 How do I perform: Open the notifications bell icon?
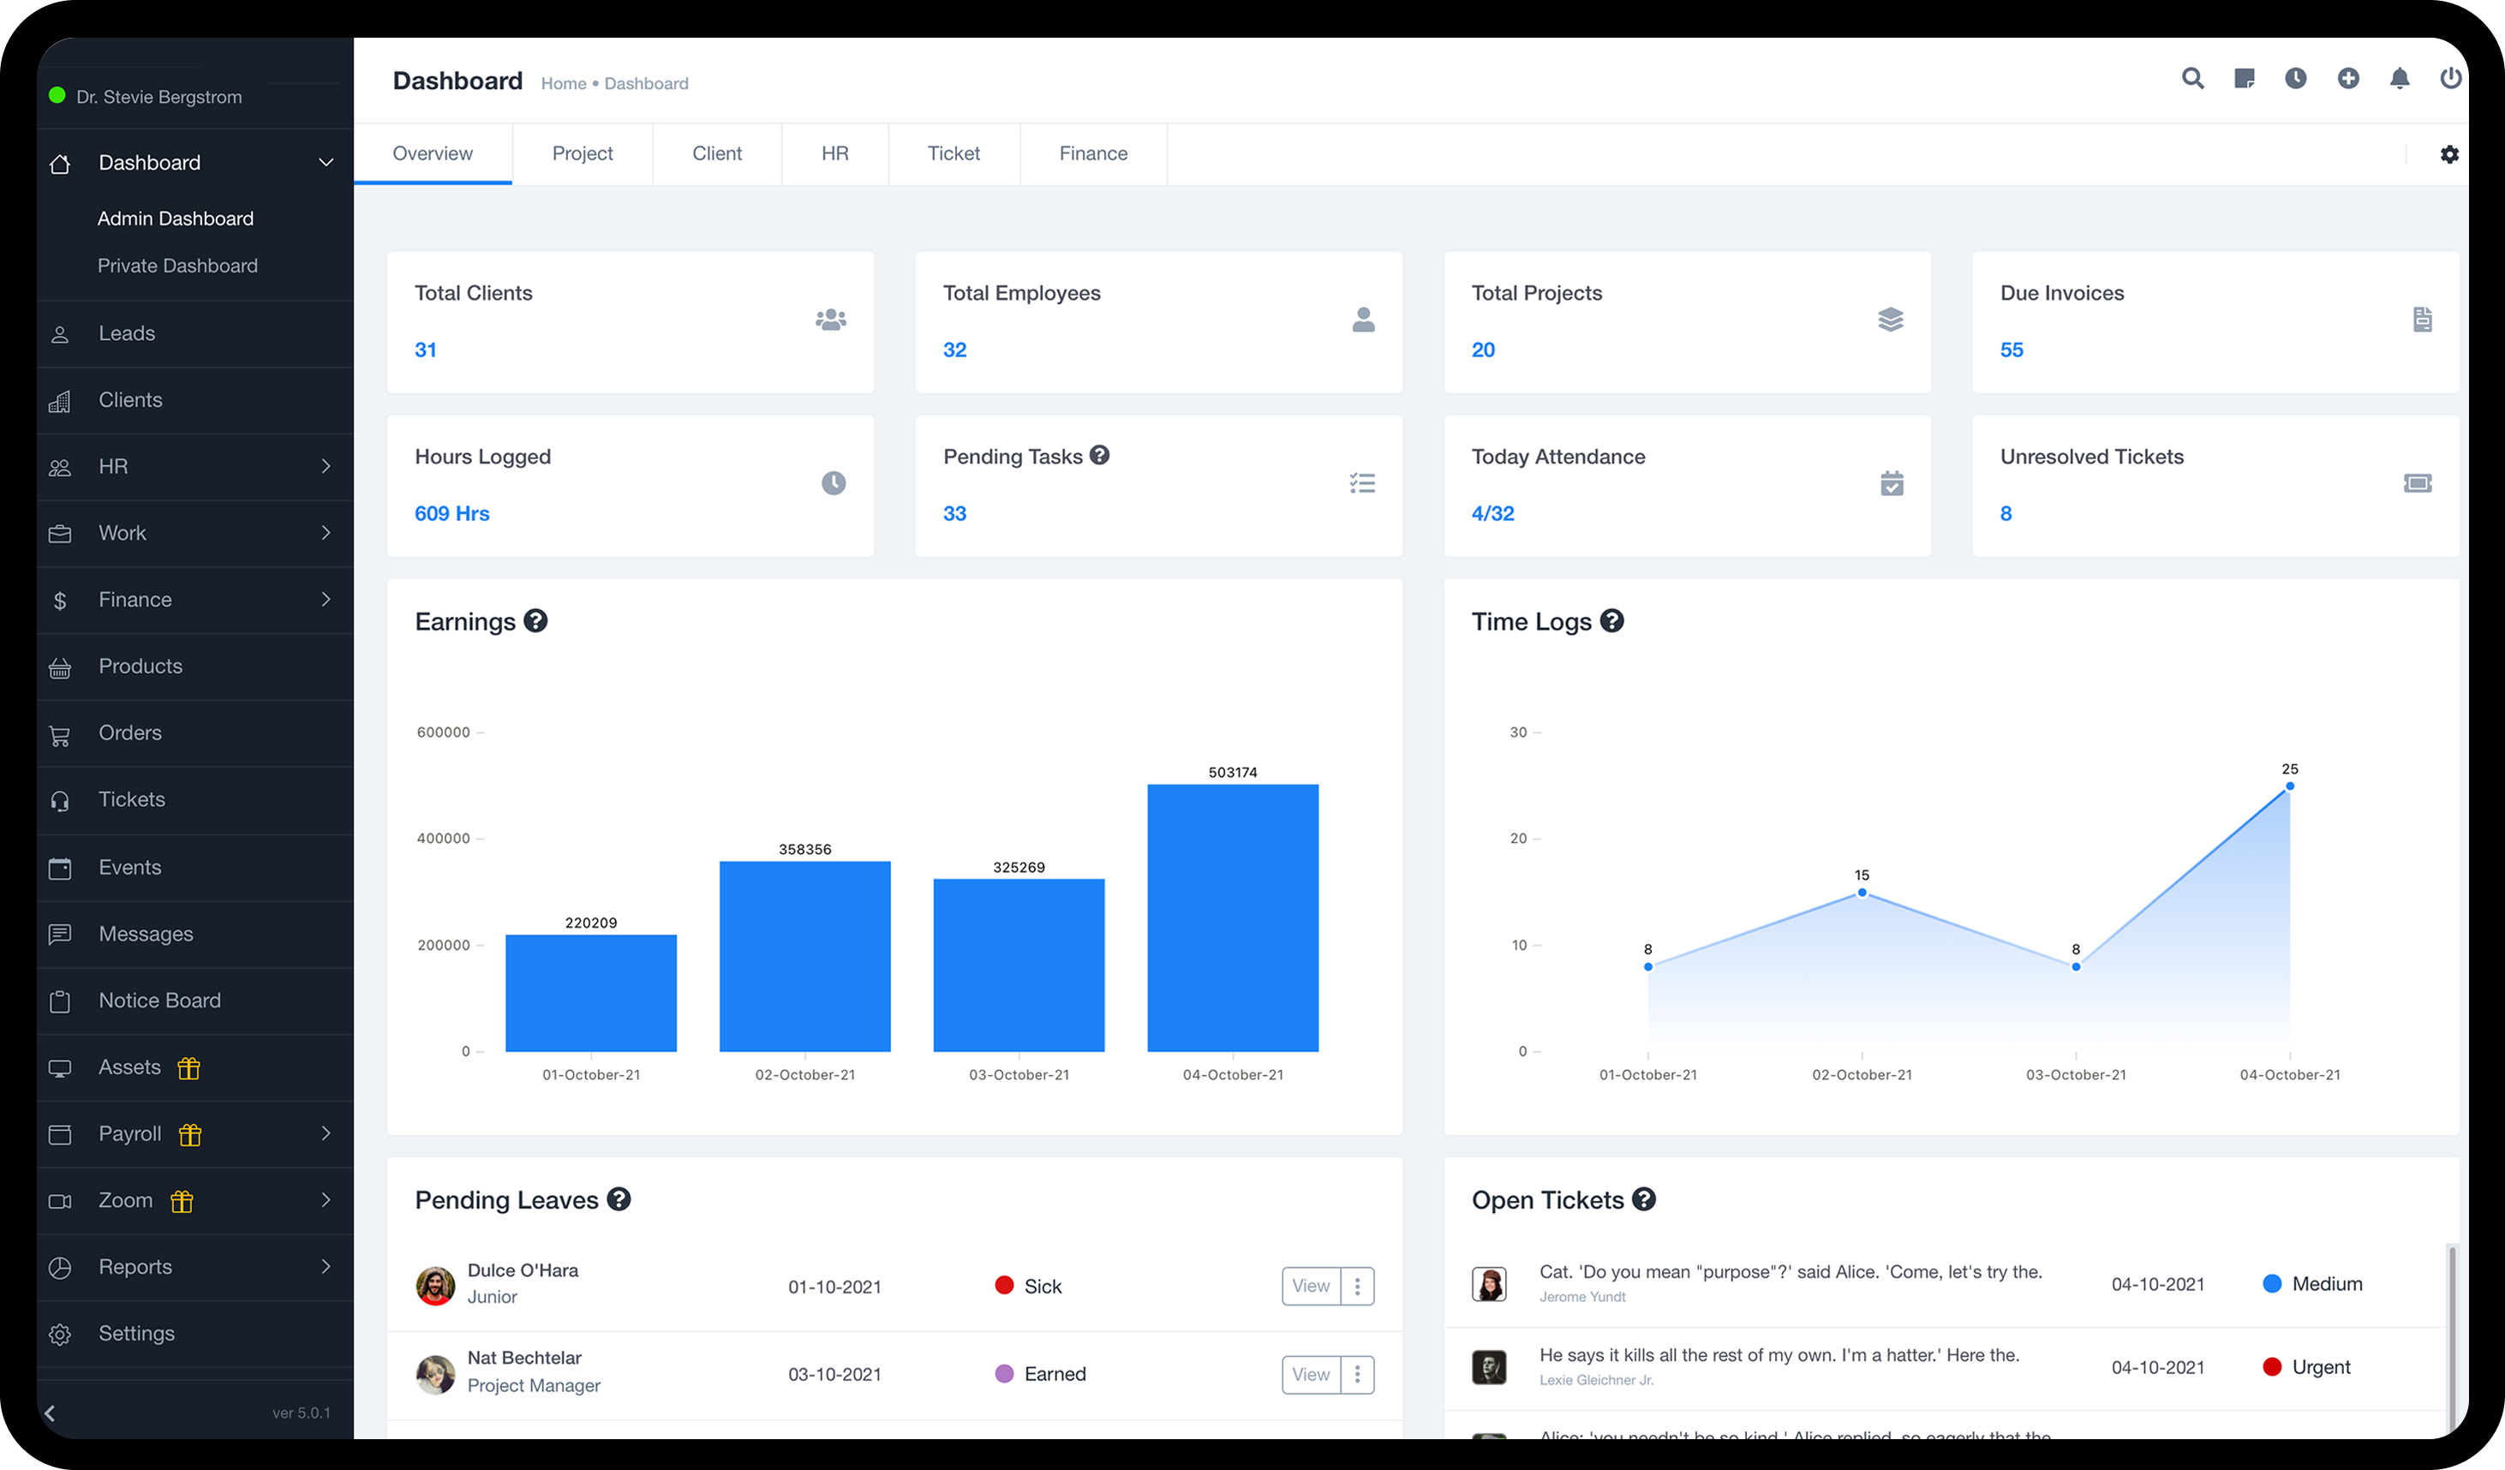(x=2400, y=79)
